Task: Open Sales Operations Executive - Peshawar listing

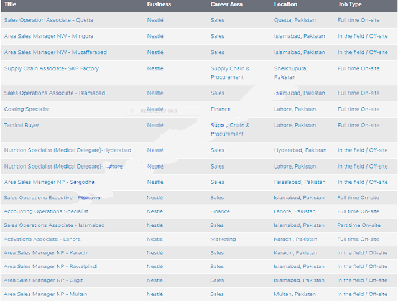Action: click(53, 198)
